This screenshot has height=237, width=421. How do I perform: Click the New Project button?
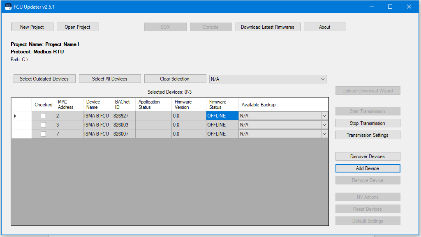[32, 27]
